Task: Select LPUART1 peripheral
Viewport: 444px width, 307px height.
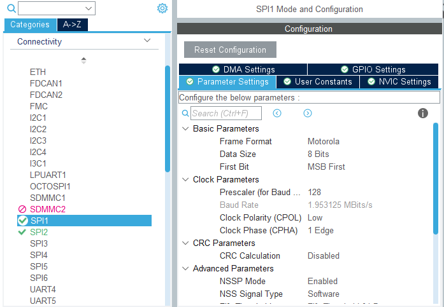Action: pyautogui.click(x=48, y=175)
